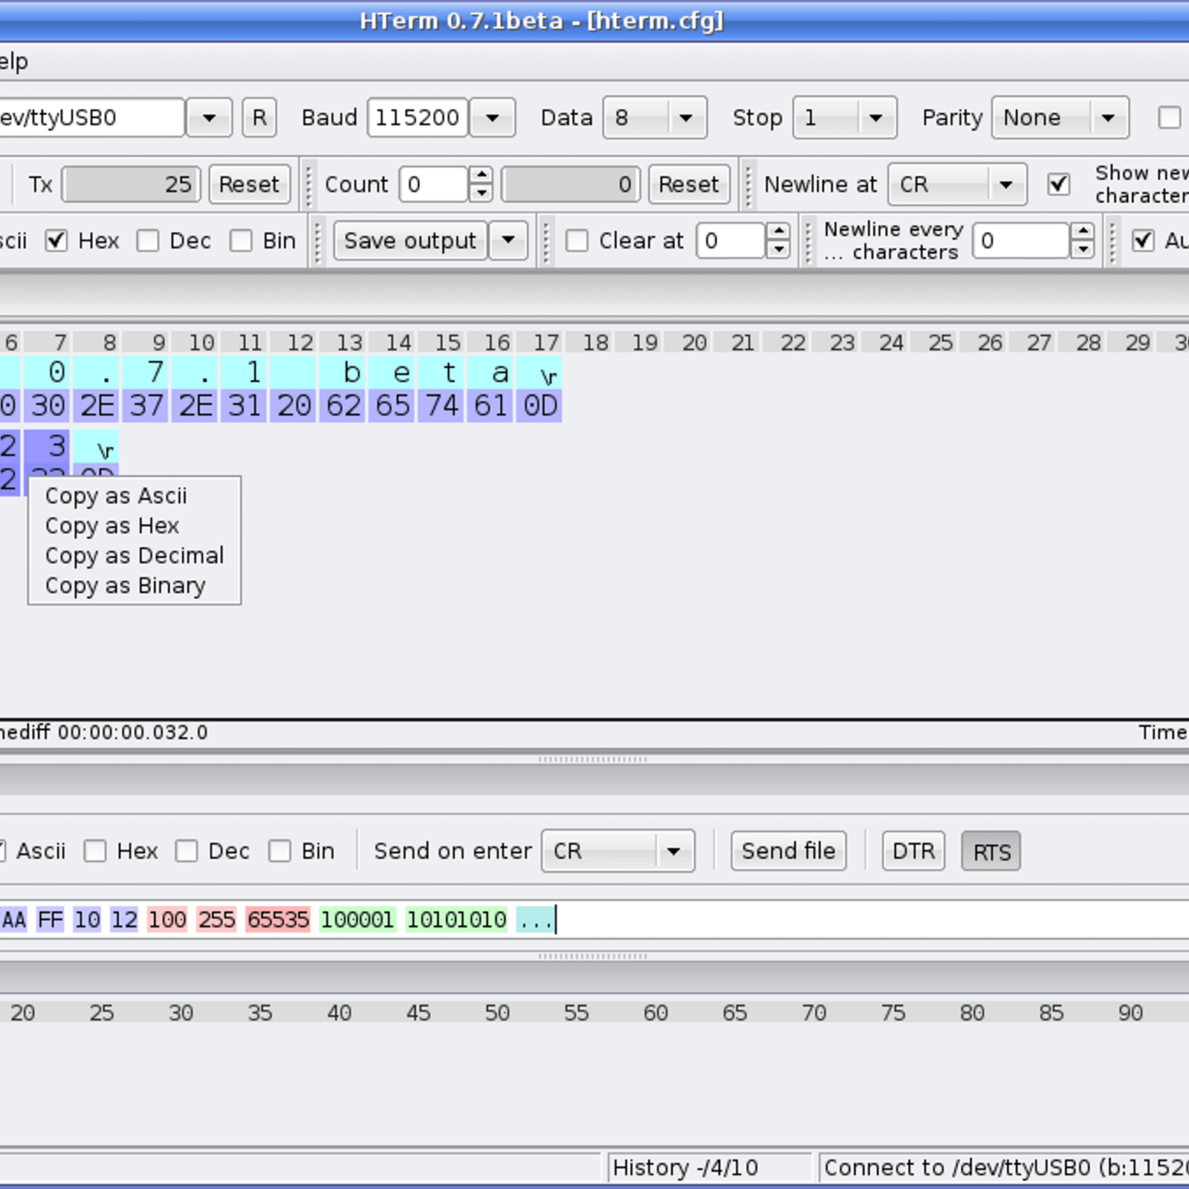This screenshot has height=1189, width=1189.
Task: Decrease Clear at value with down arrow
Action: (778, 249)
